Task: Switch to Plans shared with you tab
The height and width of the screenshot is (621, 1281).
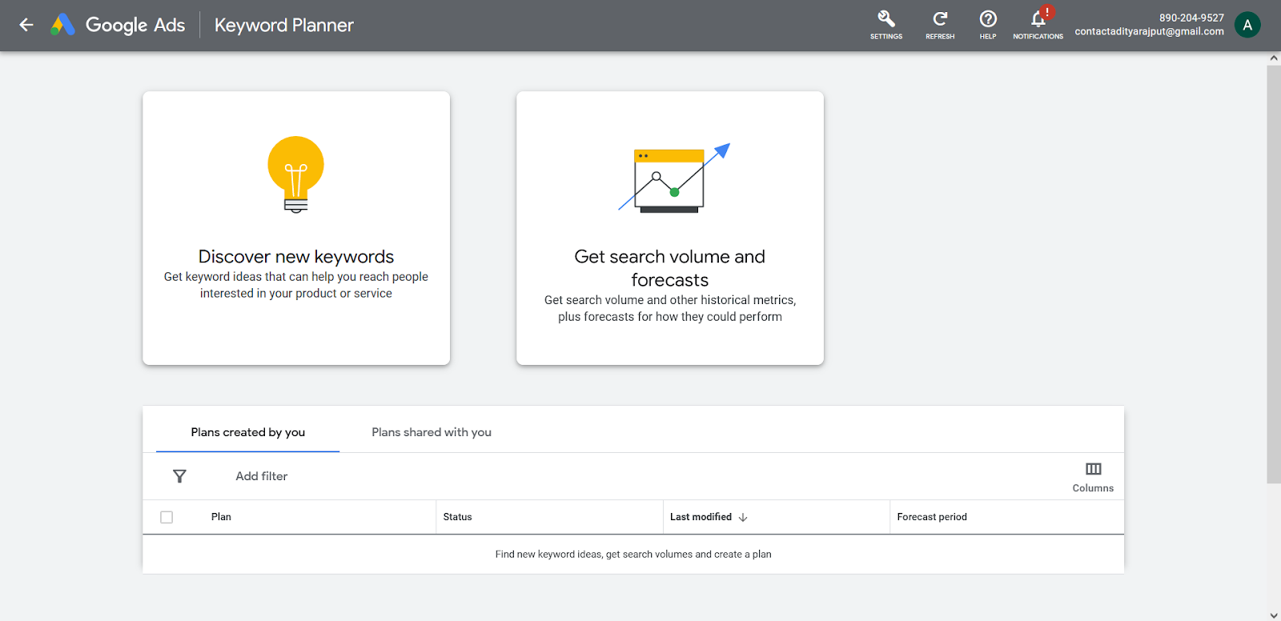Action: [x=432, y=432]
